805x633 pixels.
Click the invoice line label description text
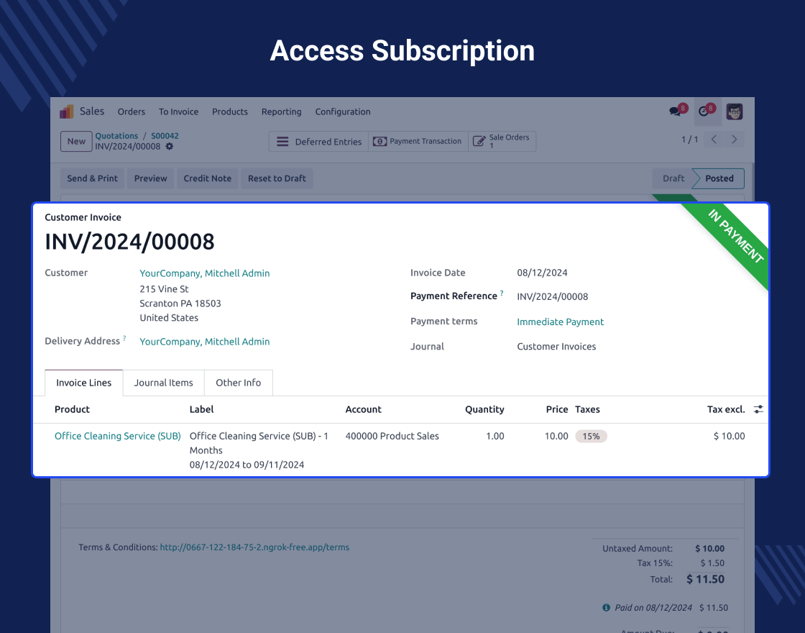pyautogui.click(x=259, y=450)
